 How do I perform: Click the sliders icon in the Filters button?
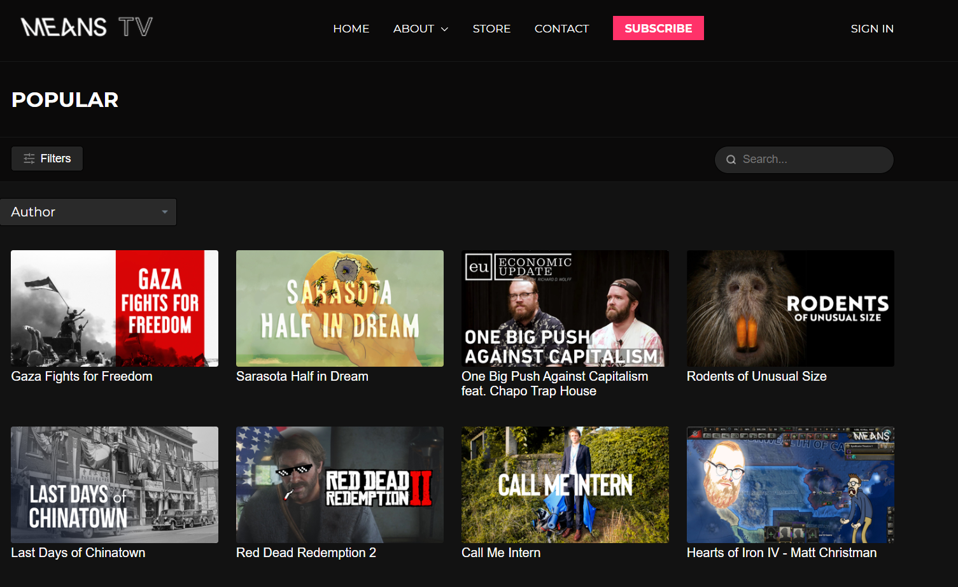coord(29,159)
